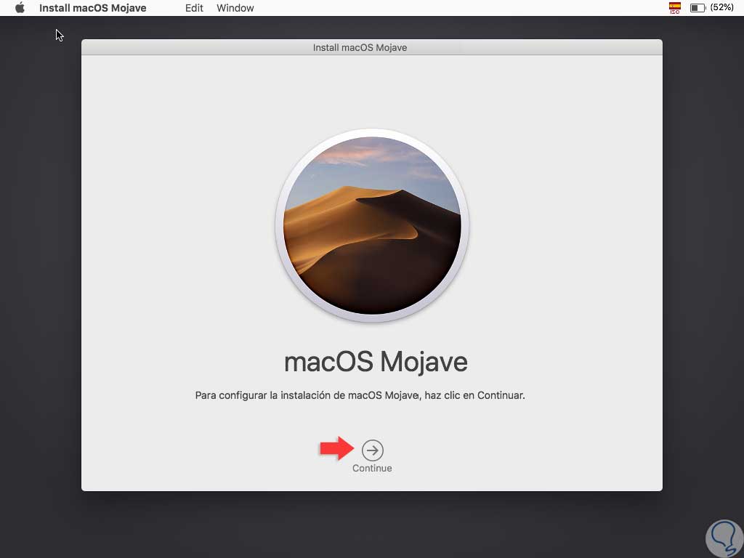
Task: Click the Install macOS Mojave window title bar
Action: 372,47
